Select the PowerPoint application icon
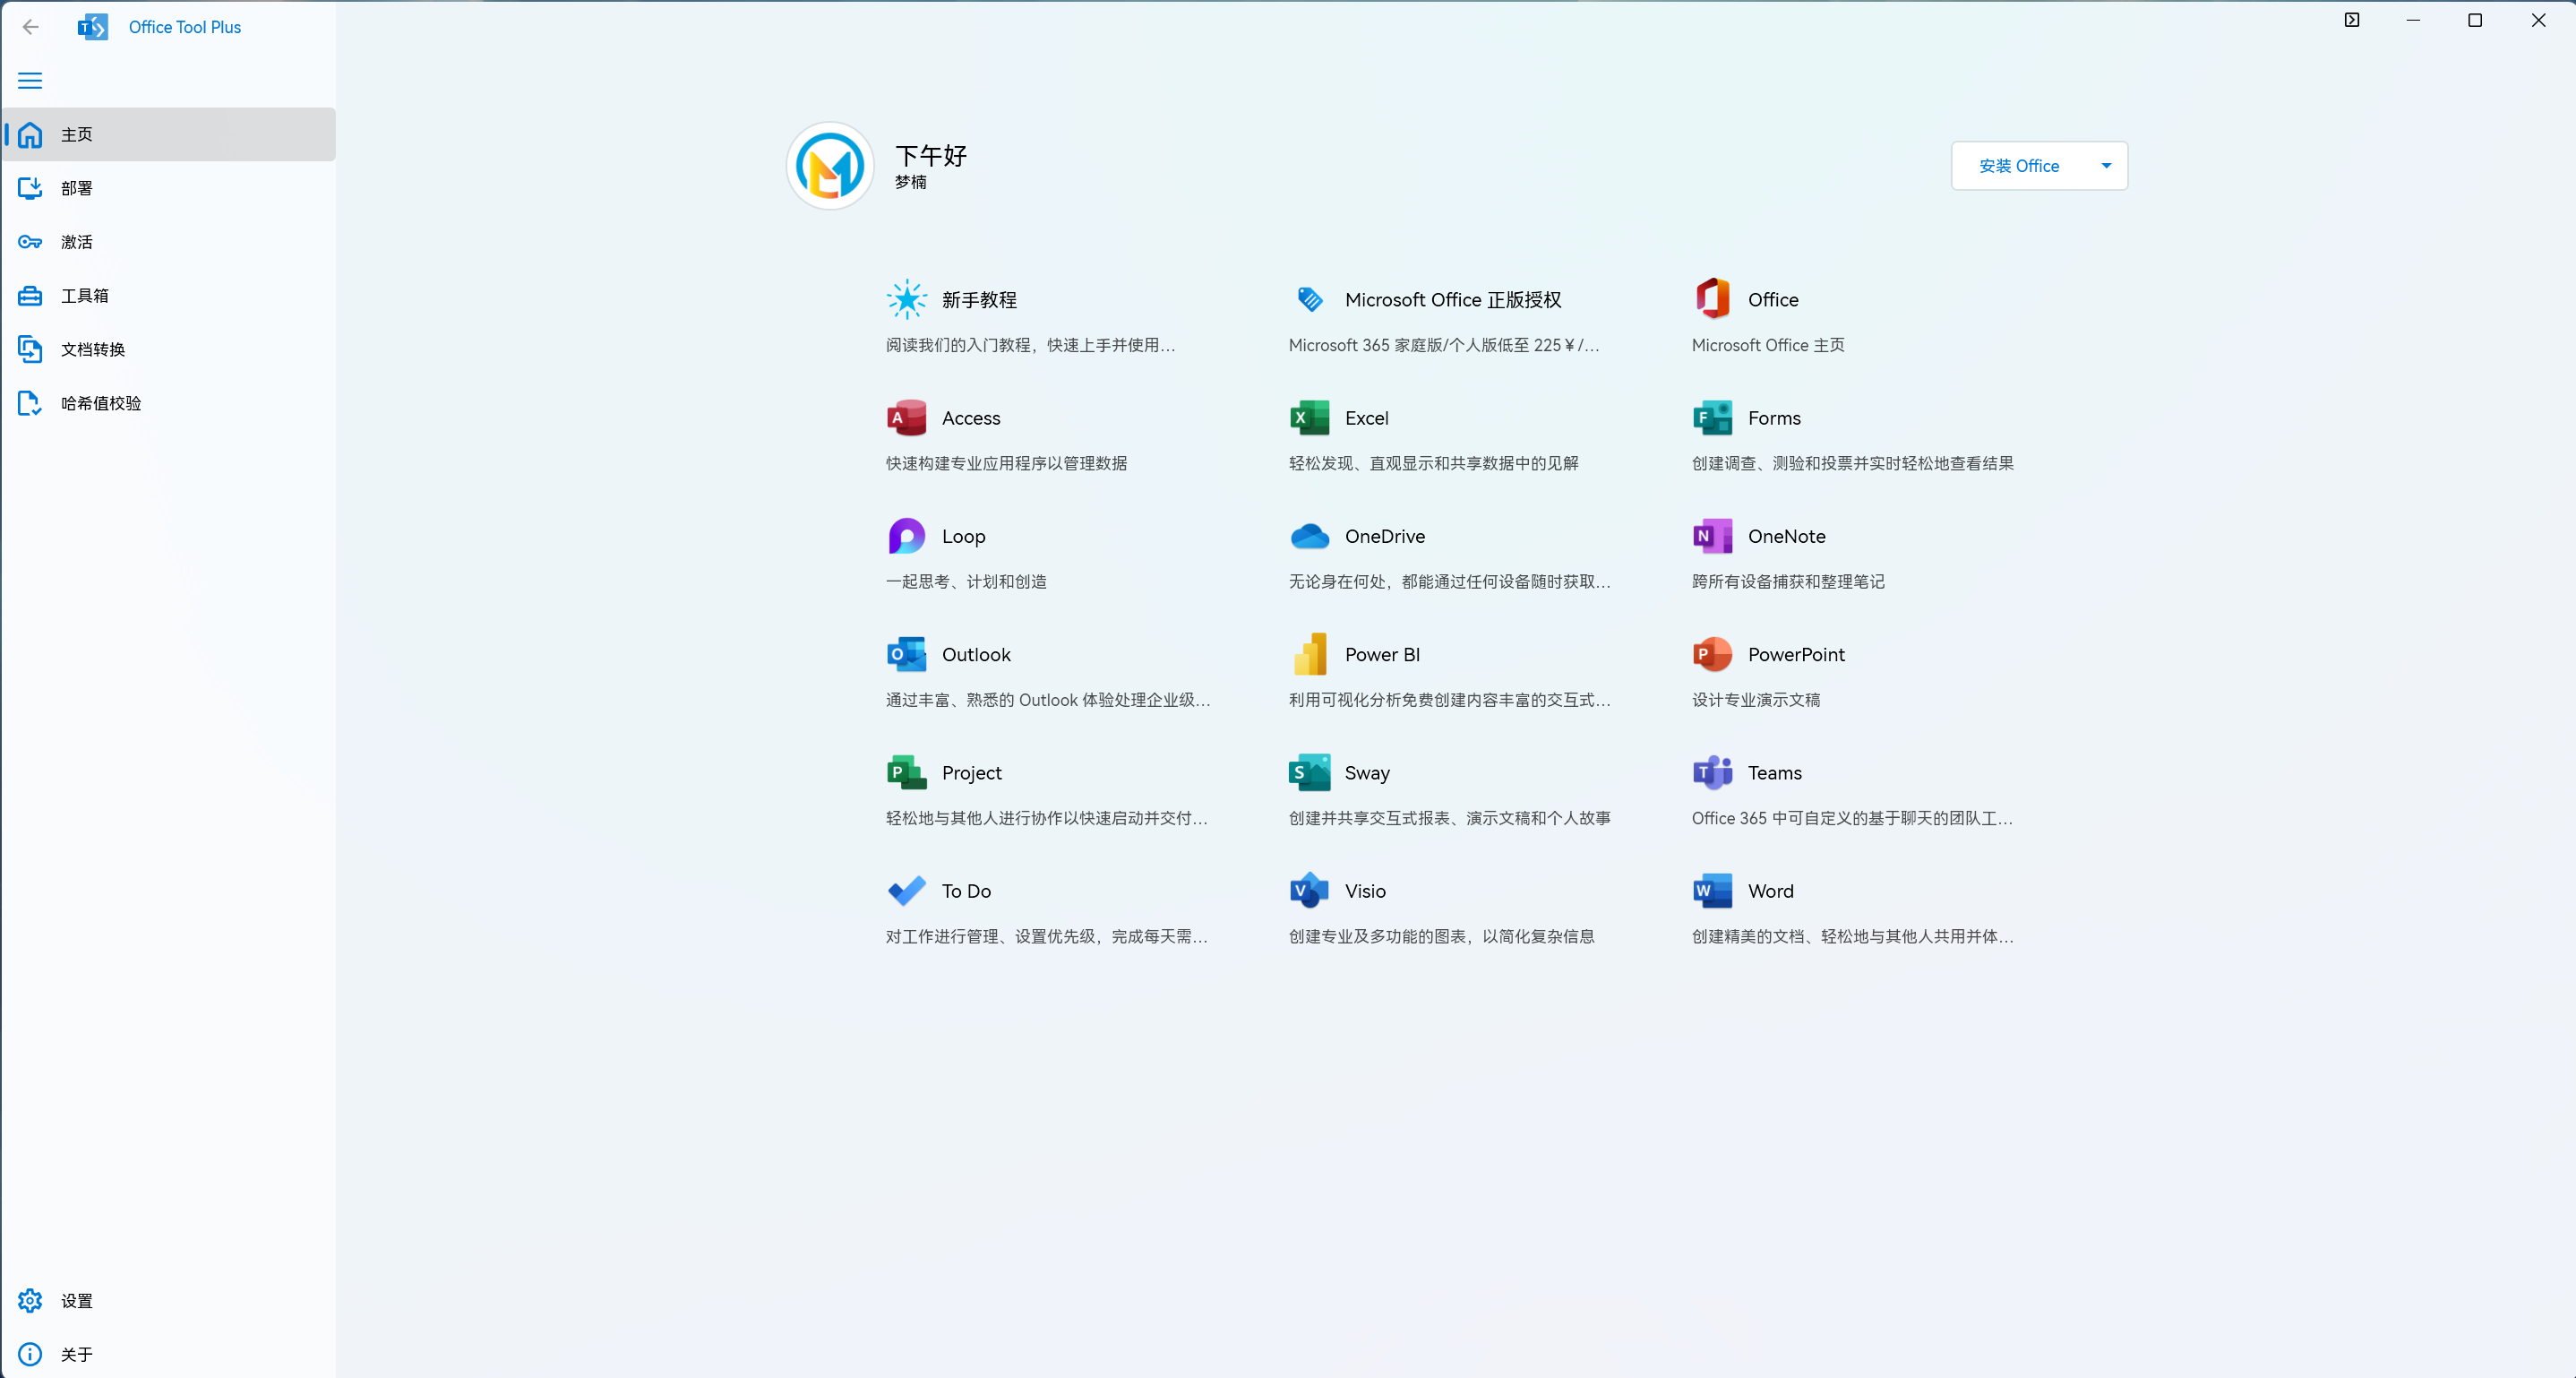2576x1378 pixels. coord(1713,652)
